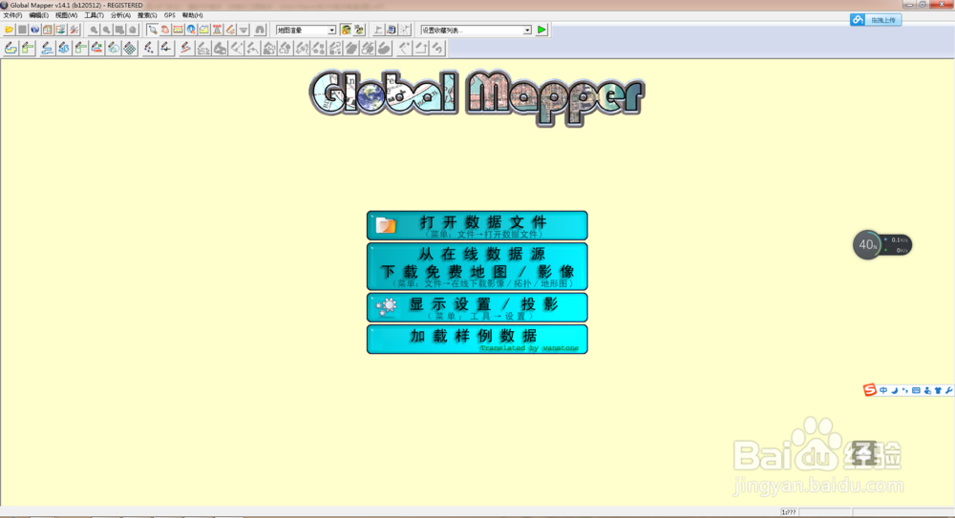Viewport: 955px width, 518px height.
Task: Select the feature info tool
Action: [x=191, y=30]
